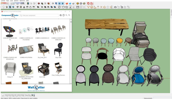Click the Component Finder scroll-down arrow
Image resolution: width=172 pixels, height=99 pixels.
pos(71,83)
